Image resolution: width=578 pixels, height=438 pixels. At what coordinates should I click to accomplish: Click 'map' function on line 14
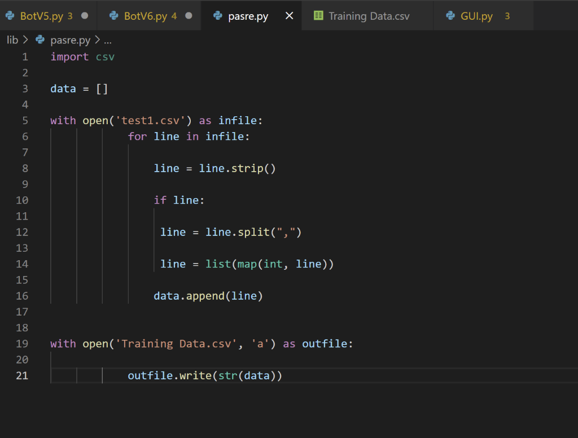(x=247, y=264)
